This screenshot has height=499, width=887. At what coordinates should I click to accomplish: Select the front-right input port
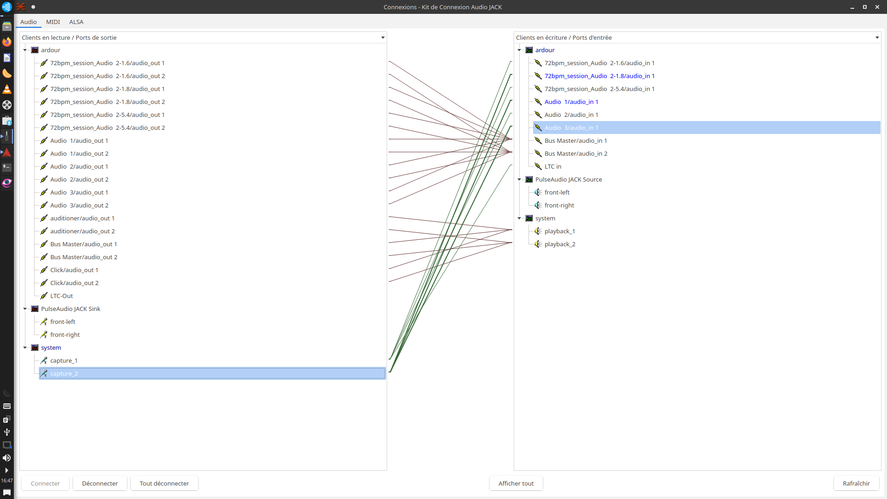pos(559,205)
